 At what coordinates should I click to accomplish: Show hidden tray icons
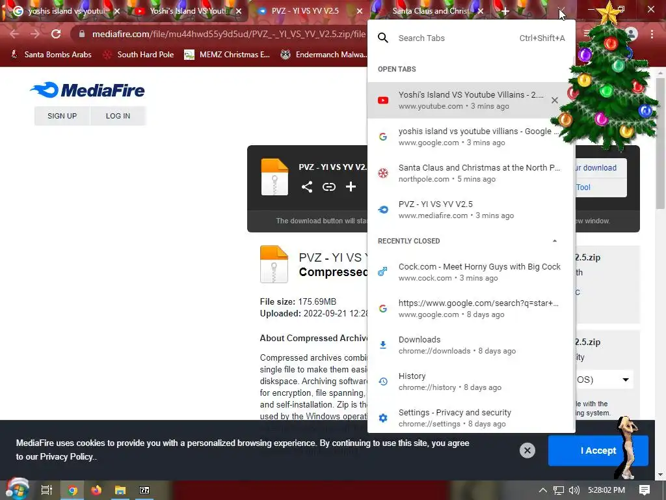pos(543,490)
